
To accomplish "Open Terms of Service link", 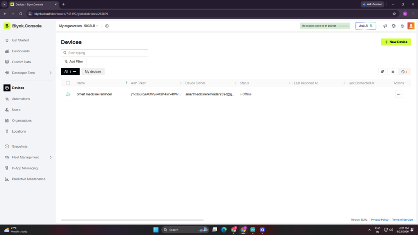I will pyautogui.click(x=402, y=220).
